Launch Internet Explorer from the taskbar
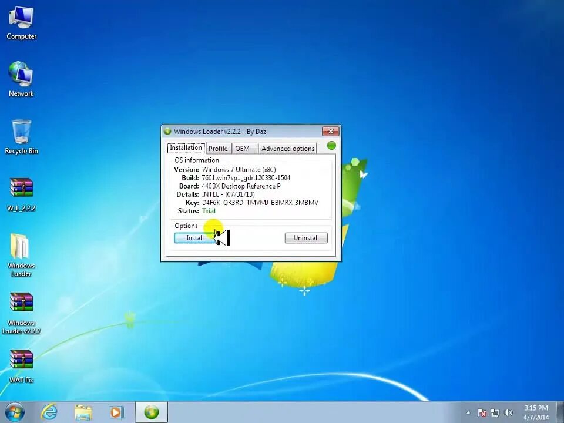This screenshot has height=423, width=564. tap(49, 412)
